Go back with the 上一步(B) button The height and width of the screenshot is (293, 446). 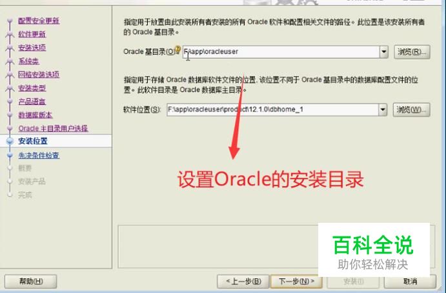click(243, 281)
